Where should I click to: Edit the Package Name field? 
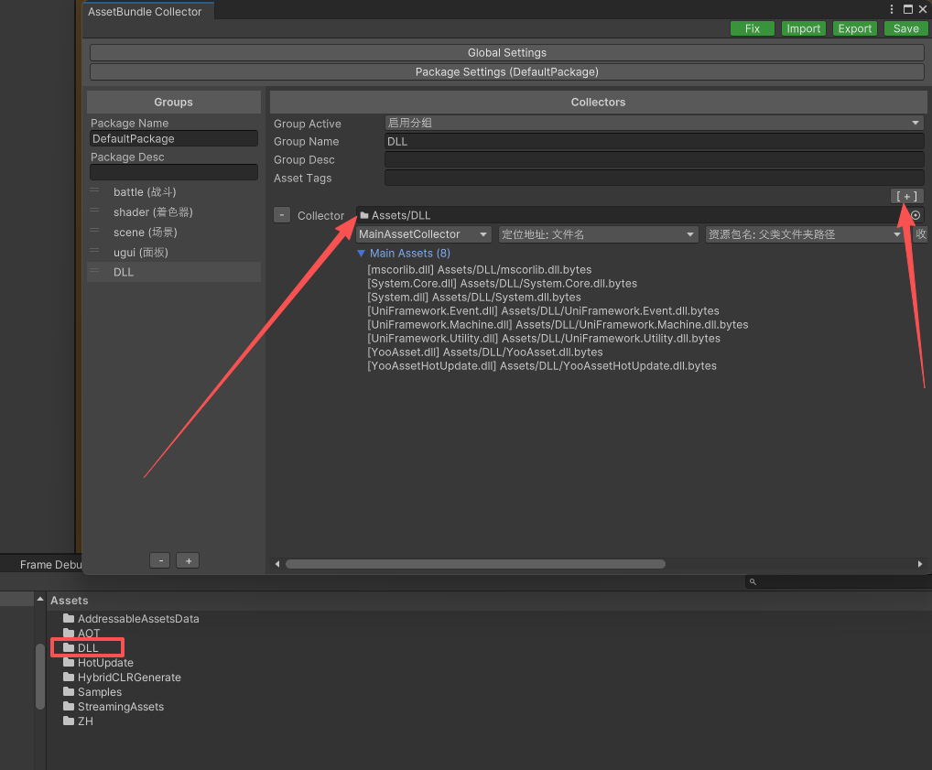(174, 138)
